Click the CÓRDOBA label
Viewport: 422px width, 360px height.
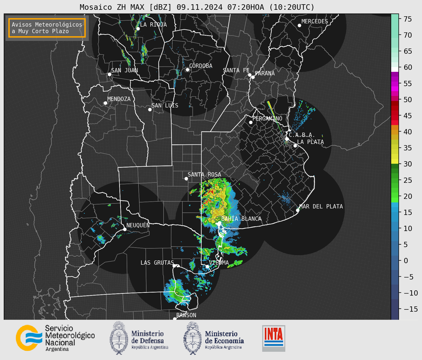[201, 66]
